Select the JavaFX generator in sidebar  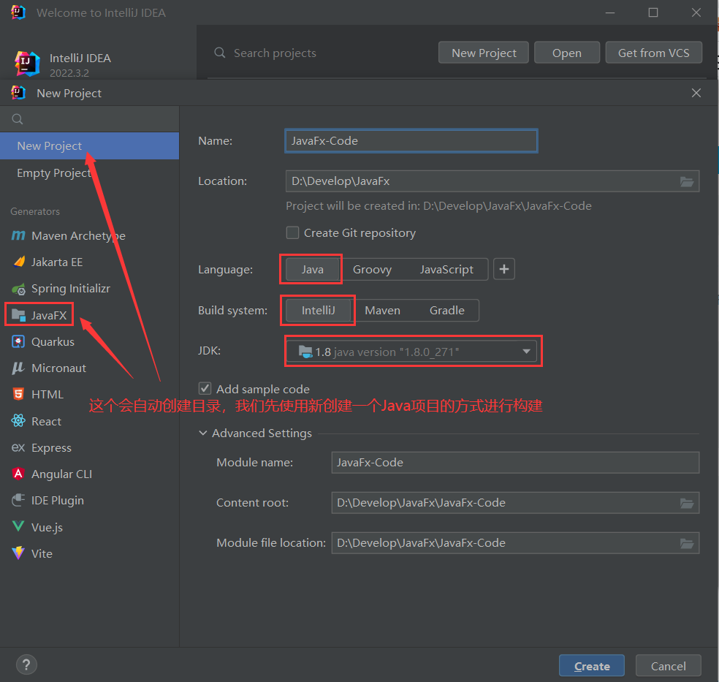47,314
